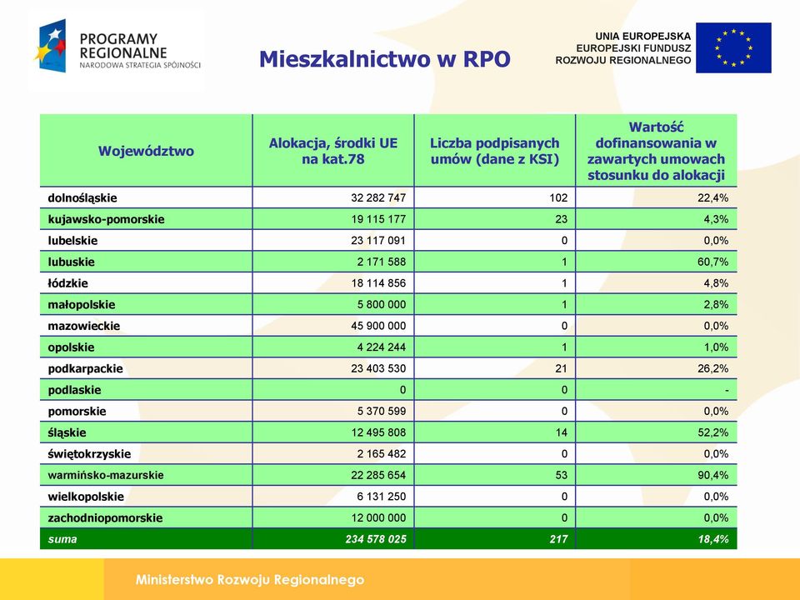The width and height of the screenshot is (800, 600).
Task: Select allocation value 5 800 000
Action: 381,305
